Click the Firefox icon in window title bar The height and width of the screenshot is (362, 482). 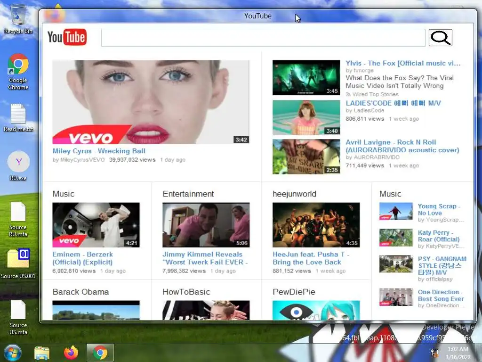[55, 14]
